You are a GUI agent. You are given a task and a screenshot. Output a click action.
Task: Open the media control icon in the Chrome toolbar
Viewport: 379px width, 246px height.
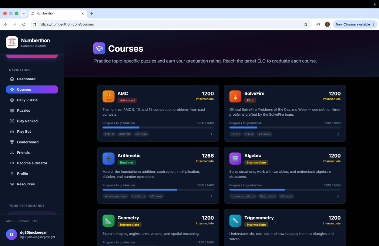(318, 24)
